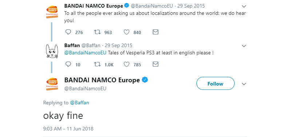The width and height of the screenshot is (291, 137).
Task: Open the chevron menu on Baffan's tweet
Action: click(244, 46)
